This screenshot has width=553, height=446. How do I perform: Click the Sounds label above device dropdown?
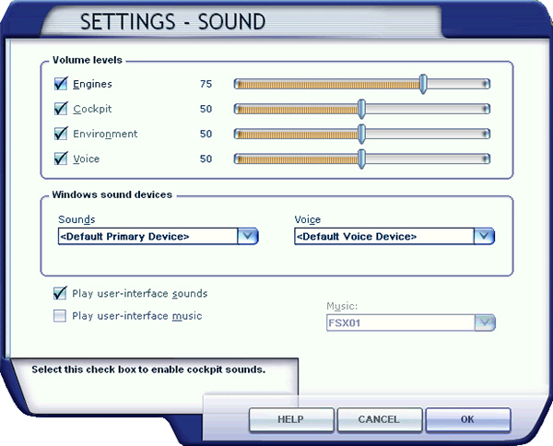coord(76,219)
